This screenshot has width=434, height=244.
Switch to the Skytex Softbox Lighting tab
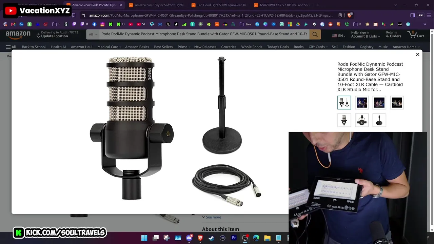click(x=156, y=5)
